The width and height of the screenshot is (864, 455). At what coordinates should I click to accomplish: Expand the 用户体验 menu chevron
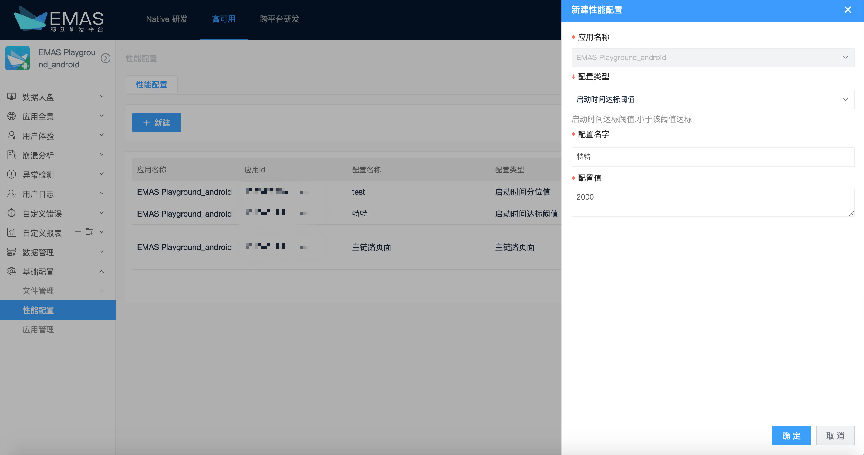tap(102, 135)
